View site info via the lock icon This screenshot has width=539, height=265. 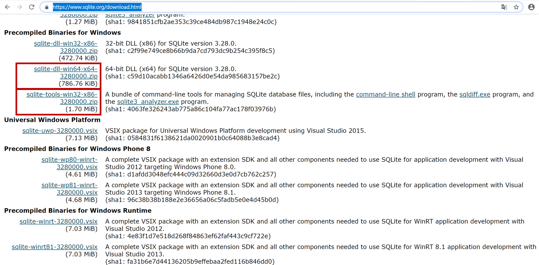click(47, 7)
